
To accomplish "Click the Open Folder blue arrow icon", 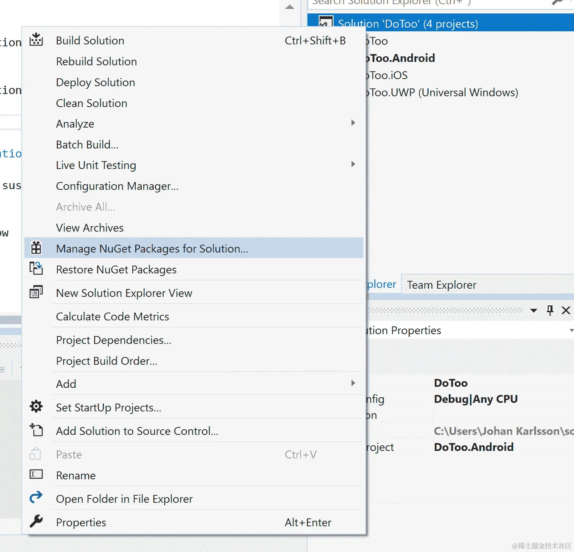I will click(36, 498).
